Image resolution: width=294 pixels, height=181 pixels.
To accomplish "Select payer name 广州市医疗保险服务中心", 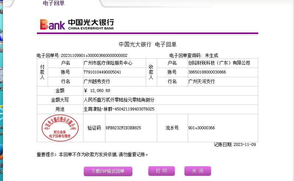I will (108, 63).
